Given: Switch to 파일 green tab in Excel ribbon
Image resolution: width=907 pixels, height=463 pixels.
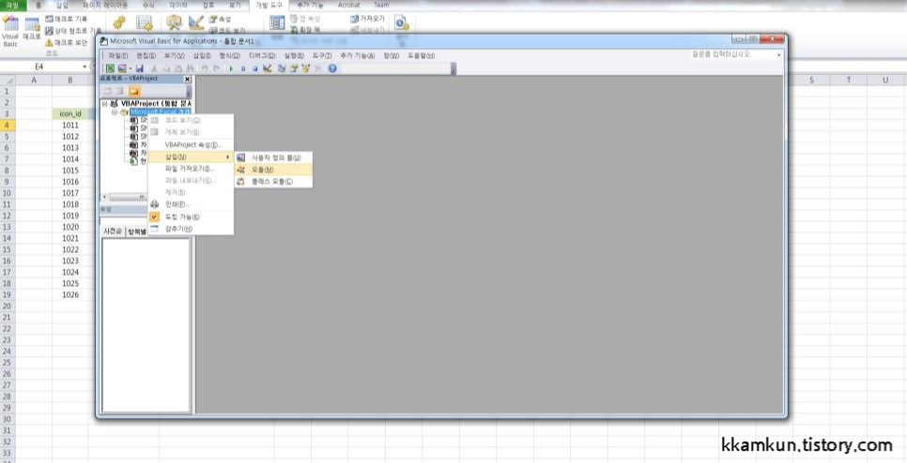Looking at the screenshot, I should point(12,6).
